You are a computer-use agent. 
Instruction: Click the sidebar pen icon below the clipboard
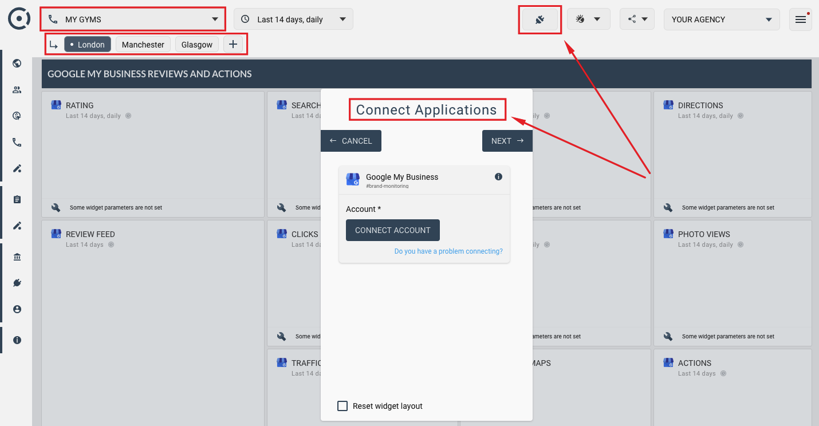click(x=17, y=226)
